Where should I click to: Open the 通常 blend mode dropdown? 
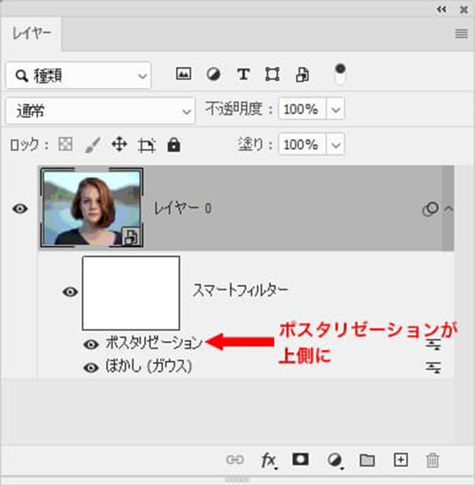tap(101, 111)
